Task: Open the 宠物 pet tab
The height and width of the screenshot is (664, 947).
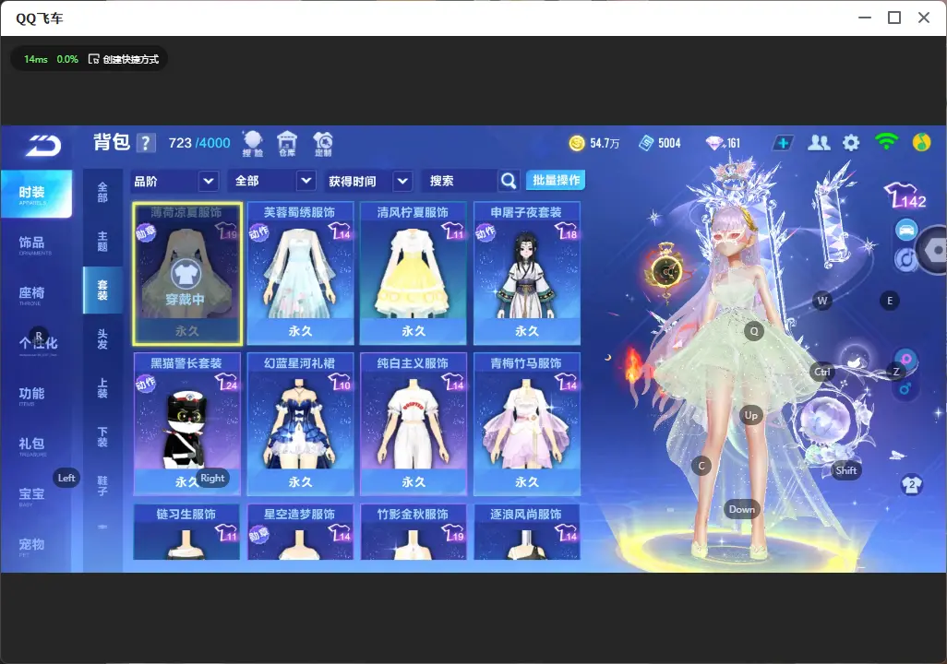Action: pos(35,546)
